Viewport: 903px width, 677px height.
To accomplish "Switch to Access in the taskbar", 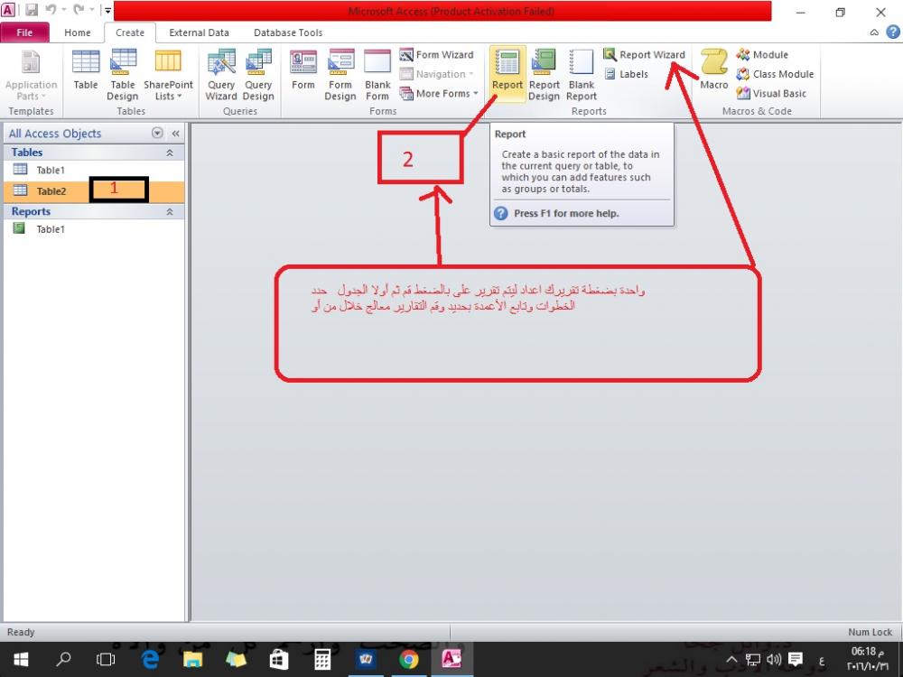I will pos(451,659).
